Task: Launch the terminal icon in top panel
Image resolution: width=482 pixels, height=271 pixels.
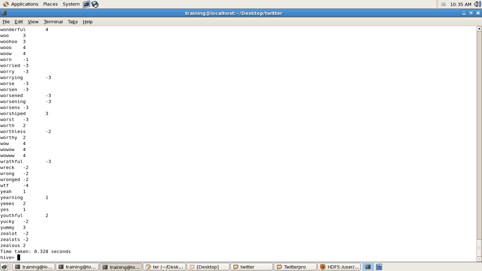Action: (x=86, y=4)
